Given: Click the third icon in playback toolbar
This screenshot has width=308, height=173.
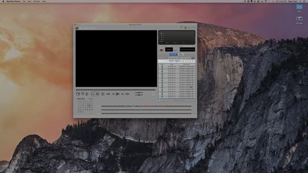Looking at the screenshot, I should pyautogui.click(x=87, y=94).
